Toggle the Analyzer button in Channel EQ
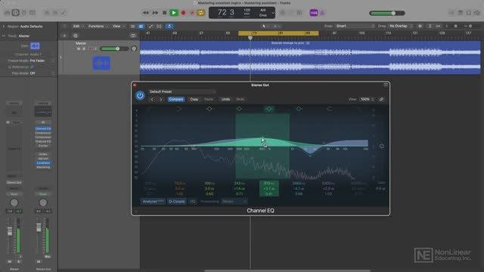This screenshot has width=484, height=272. click(153, 202)
